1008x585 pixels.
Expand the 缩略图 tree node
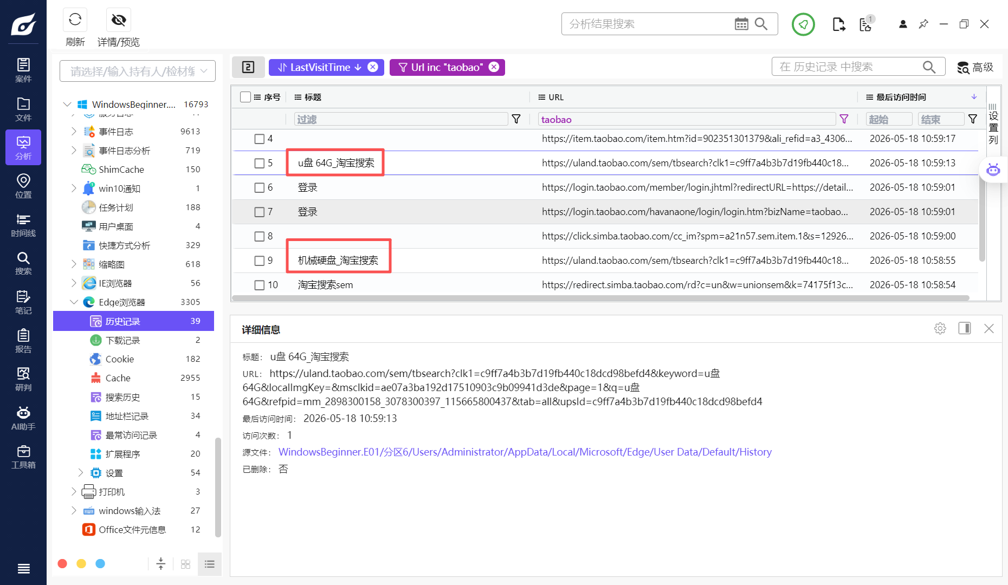click(x=74, y=264)
